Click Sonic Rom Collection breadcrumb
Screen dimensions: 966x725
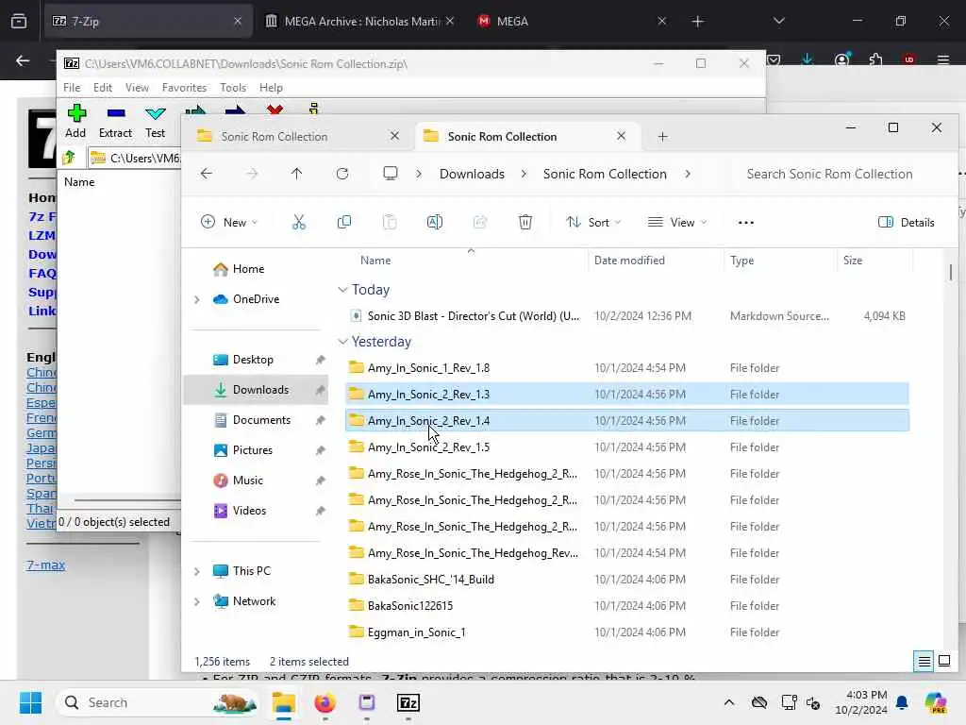click(605, 174)
